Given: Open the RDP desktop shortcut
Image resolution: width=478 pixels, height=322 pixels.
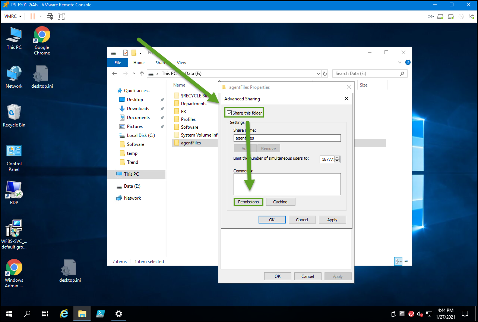Looking at the screenshot, I should (x=14, y=193).
